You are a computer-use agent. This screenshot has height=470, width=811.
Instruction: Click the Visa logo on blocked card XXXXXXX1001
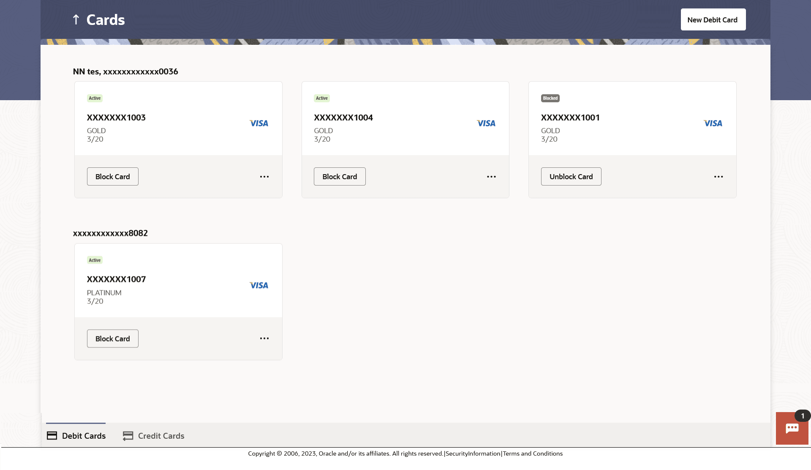coord(713,123)
